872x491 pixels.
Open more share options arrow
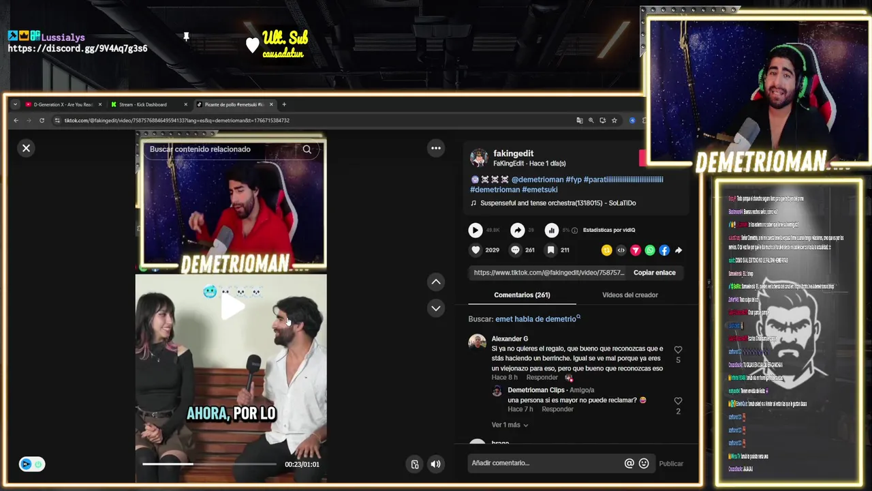(679, 250)
